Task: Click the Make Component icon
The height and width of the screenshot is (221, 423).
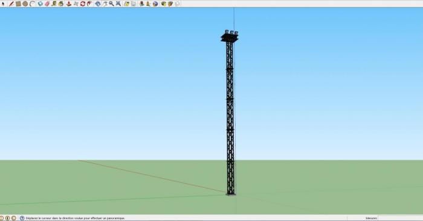Action: point(40,4)
